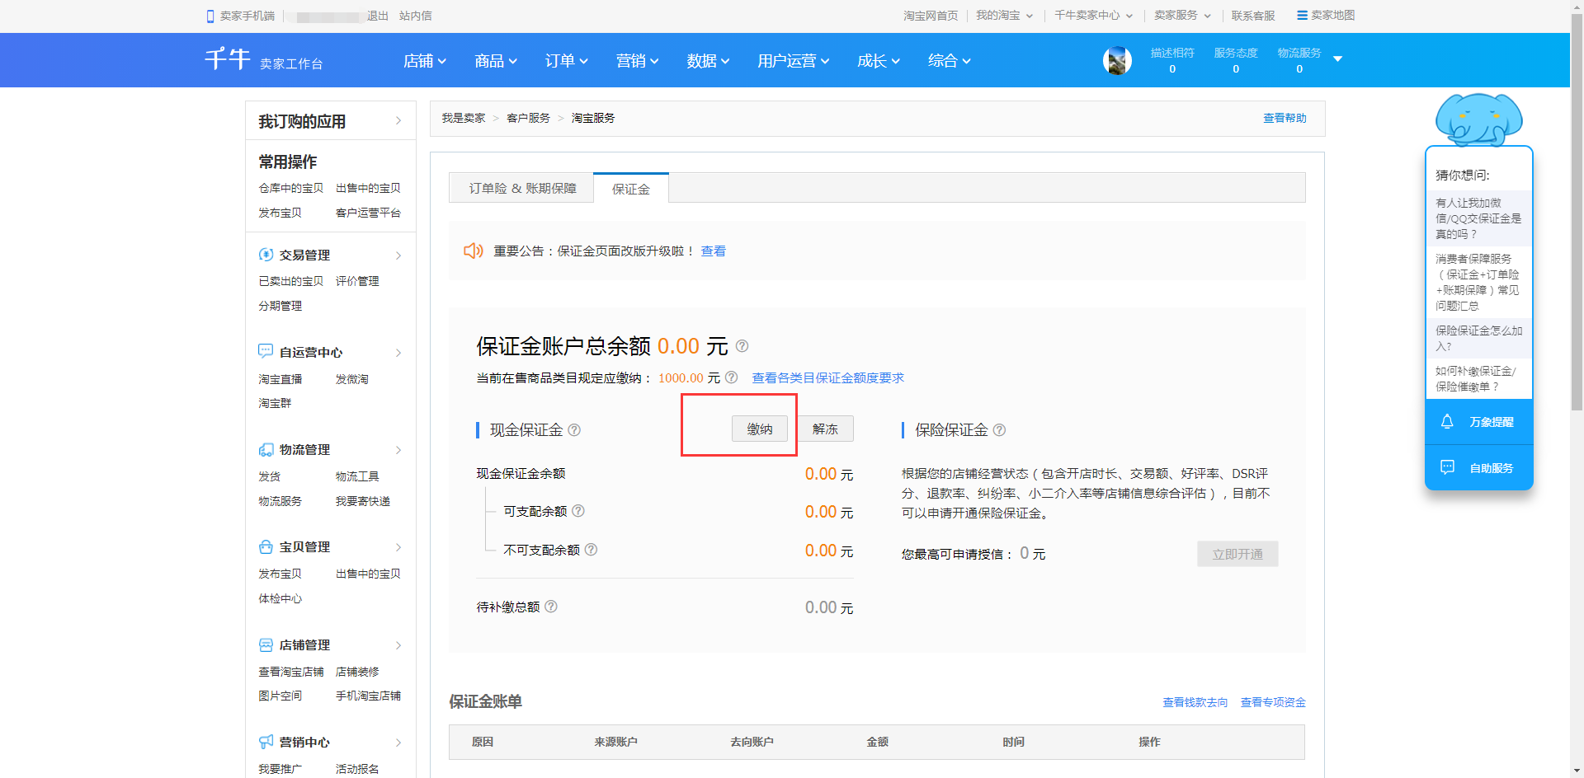This screenshot has width=1584, height=778.
Task: Expand the 店铺 navigation menu
Action: 425,61
